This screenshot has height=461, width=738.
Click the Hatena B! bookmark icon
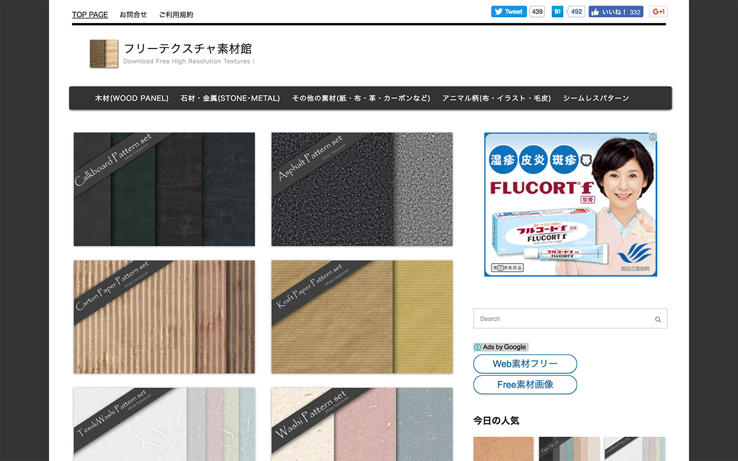click(x=558, y=12)
